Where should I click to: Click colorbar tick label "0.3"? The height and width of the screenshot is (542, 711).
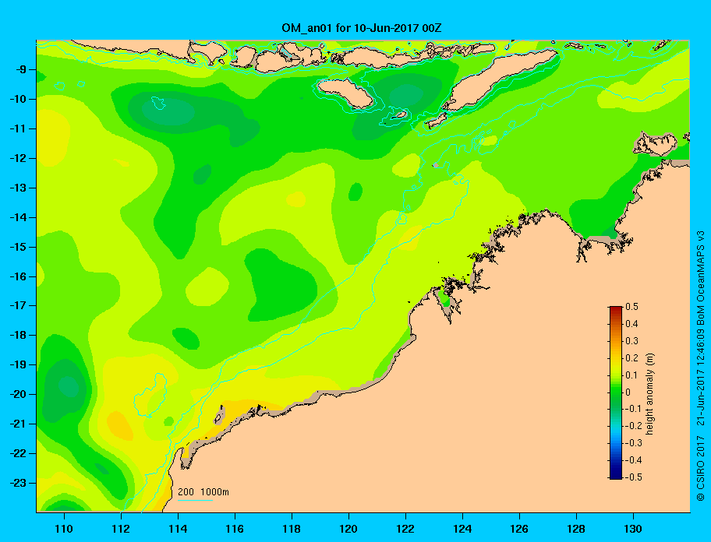[x=631, y=341]
